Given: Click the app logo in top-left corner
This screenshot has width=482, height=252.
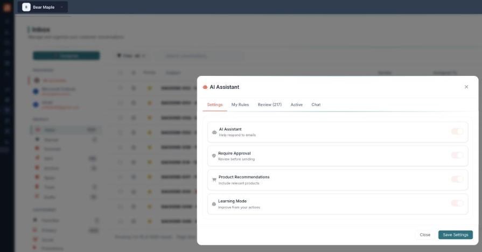Looking at the screenshot, I should tap(7, 7).
